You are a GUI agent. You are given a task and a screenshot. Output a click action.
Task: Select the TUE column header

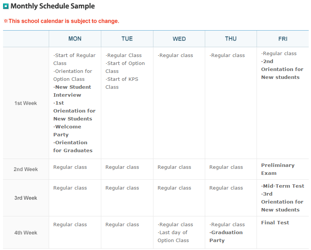tap(127, 39)
